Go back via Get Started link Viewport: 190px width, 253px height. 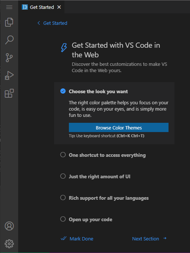[x=55, y=23]
